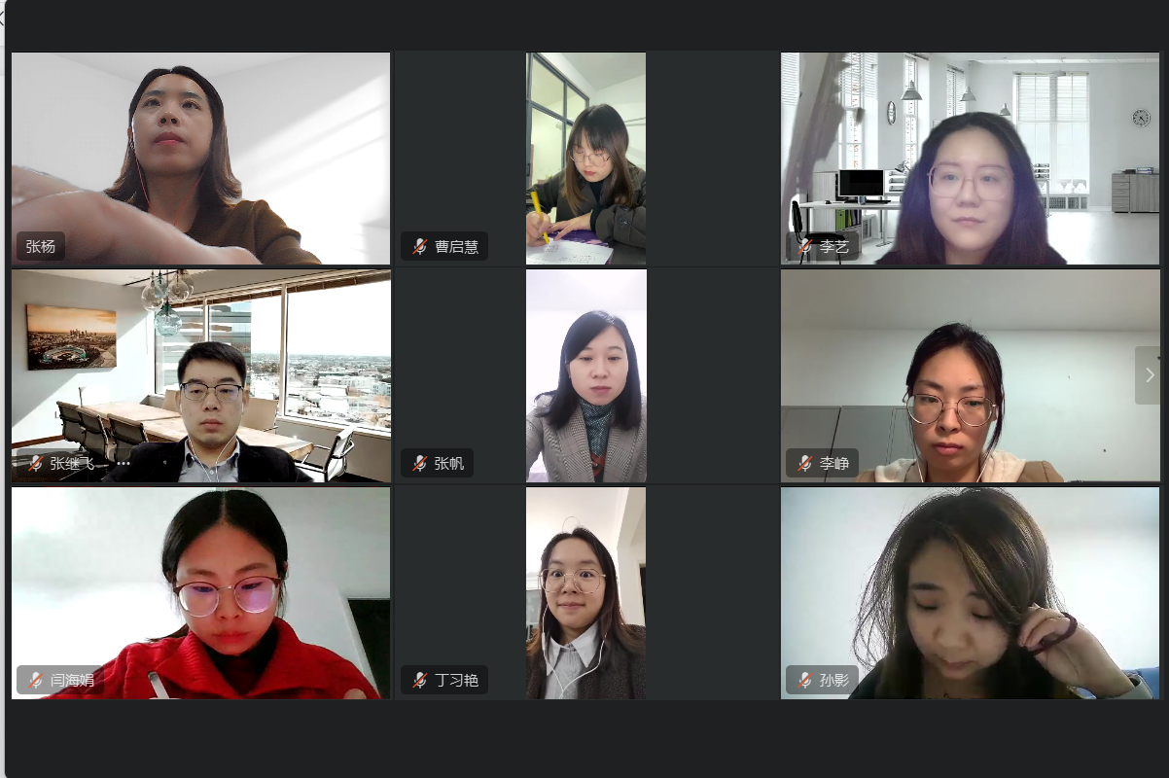Click muted microphone icon beside 曹启慧

420,247
